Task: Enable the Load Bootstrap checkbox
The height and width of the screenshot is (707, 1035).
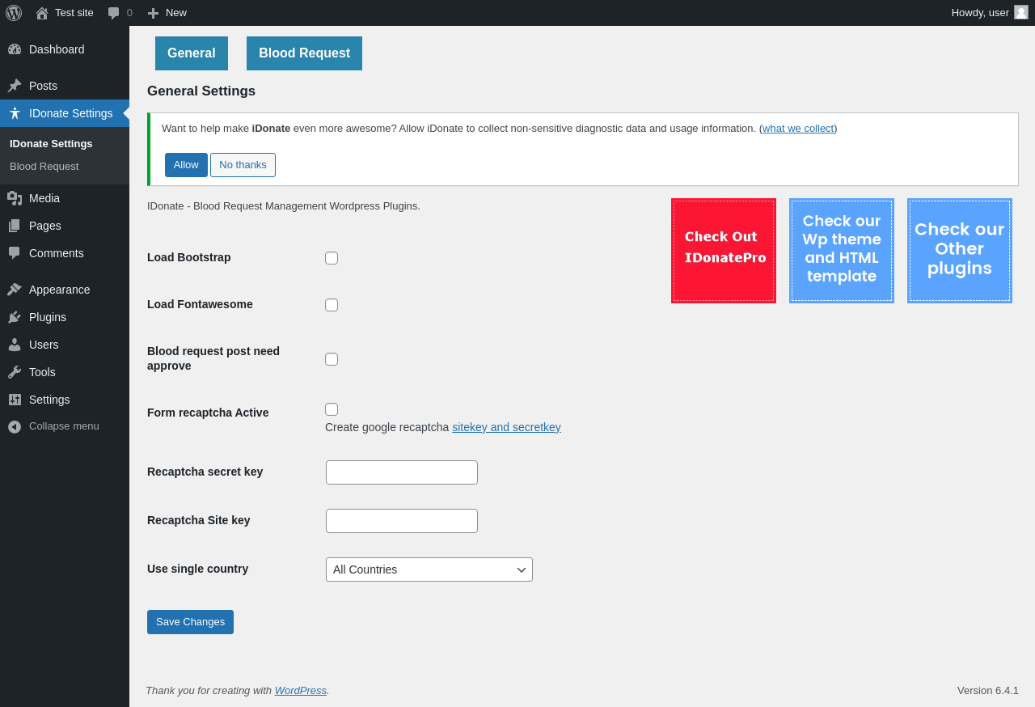Action: tap(332, 258)
